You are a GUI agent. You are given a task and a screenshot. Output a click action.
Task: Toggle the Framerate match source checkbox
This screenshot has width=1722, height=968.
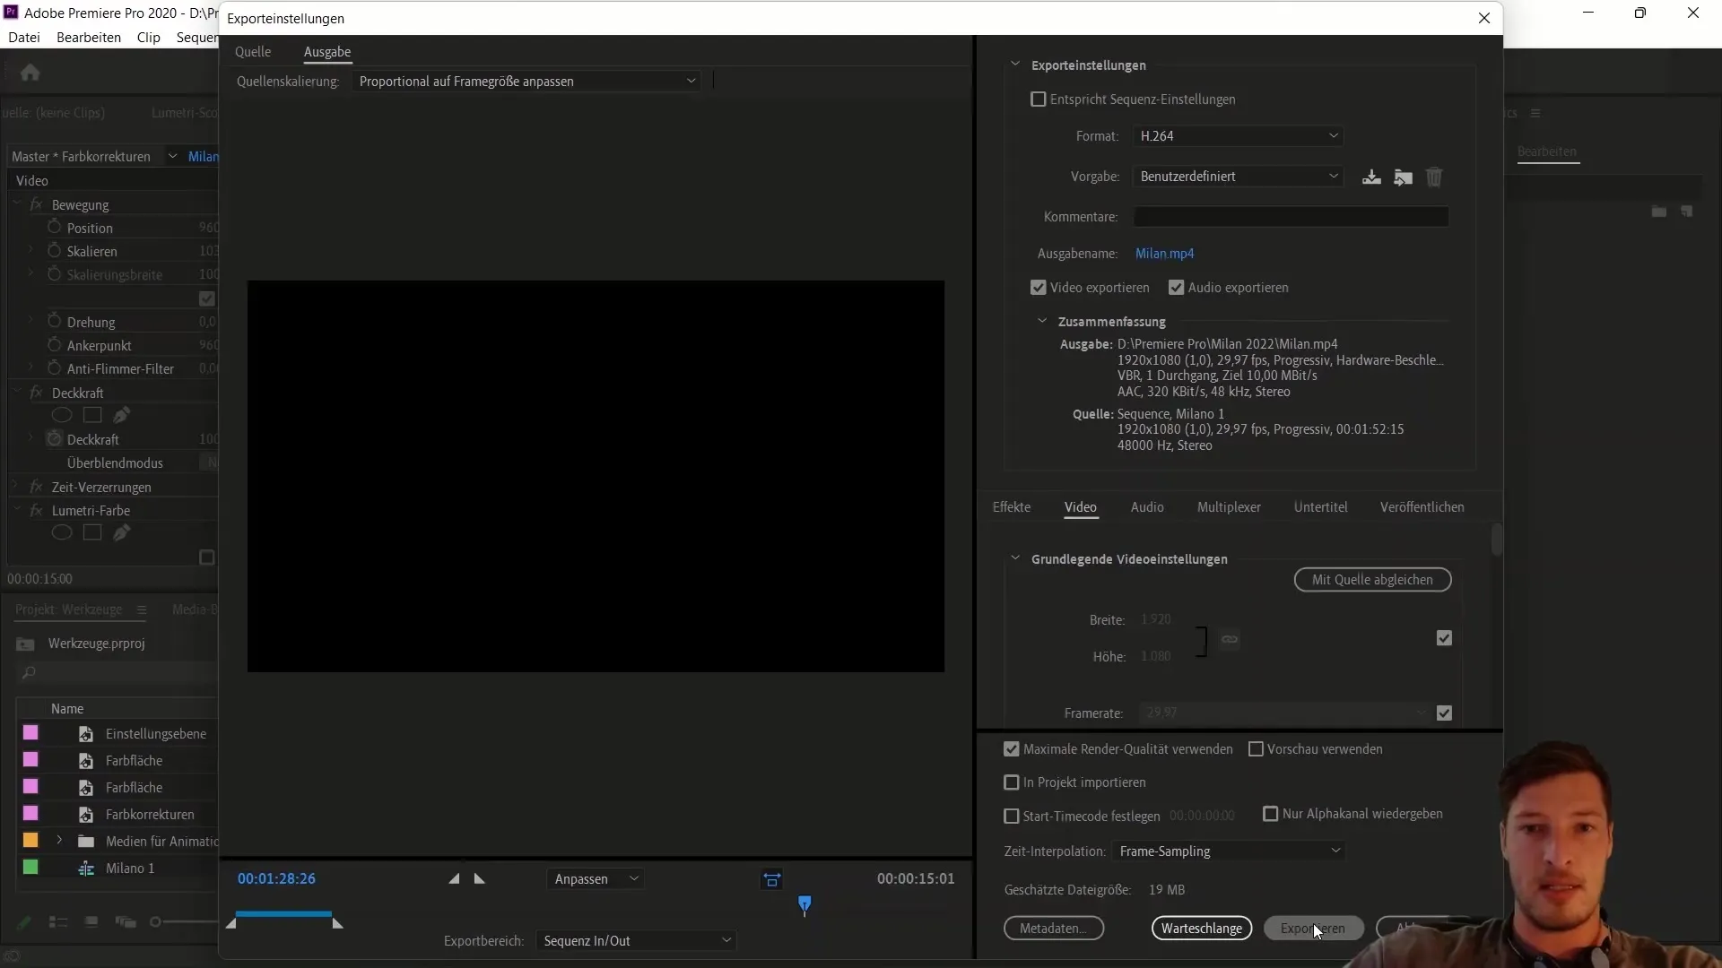pos(1444,713)
